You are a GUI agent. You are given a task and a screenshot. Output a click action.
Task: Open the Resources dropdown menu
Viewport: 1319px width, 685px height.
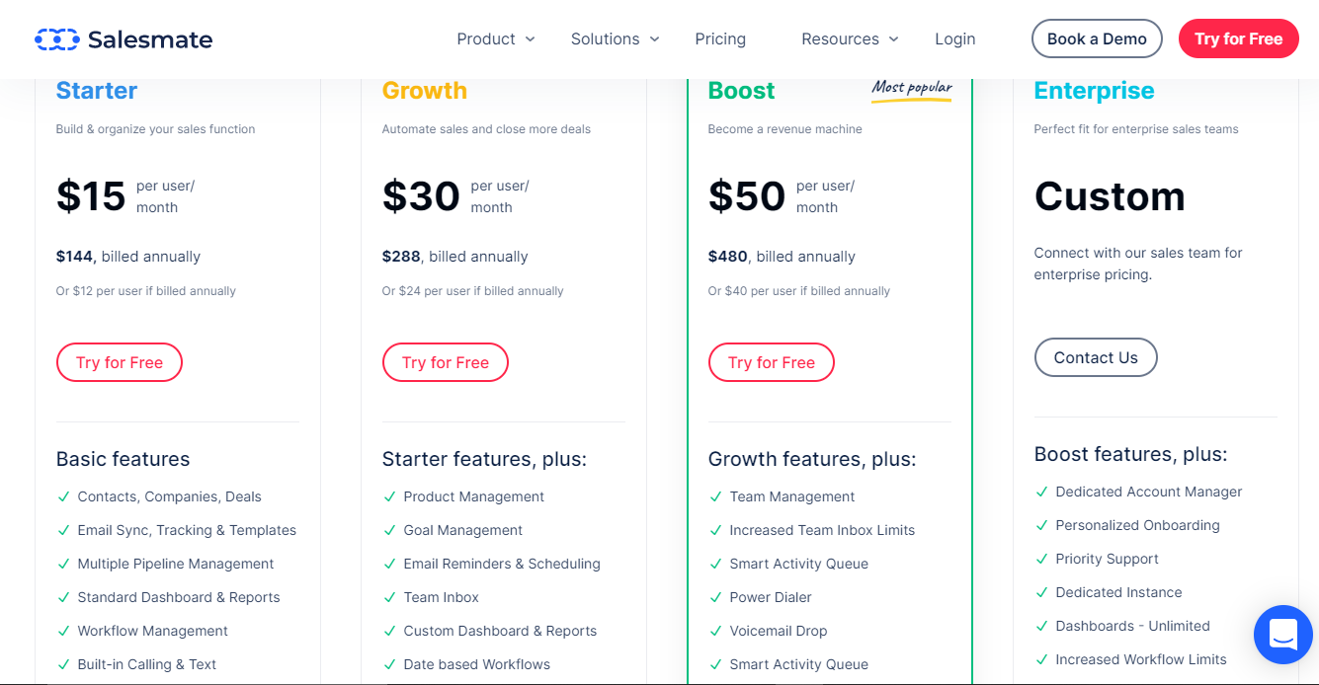[850, 39]
